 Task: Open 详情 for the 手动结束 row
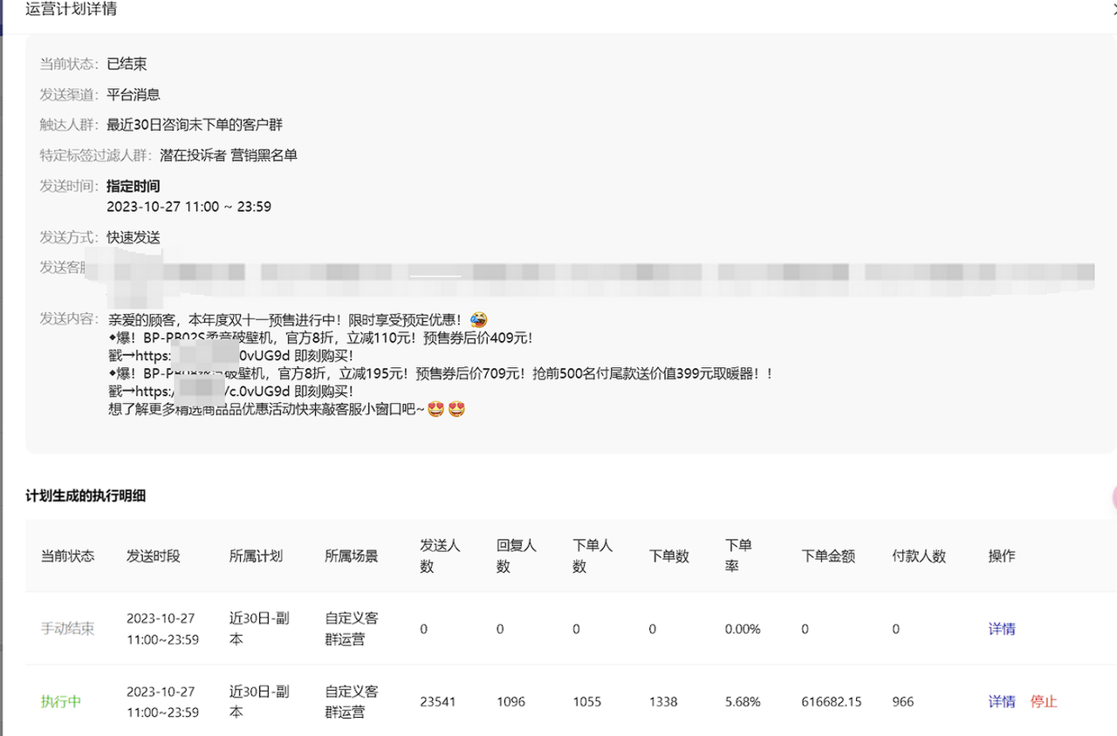(x=1002, y=629)
